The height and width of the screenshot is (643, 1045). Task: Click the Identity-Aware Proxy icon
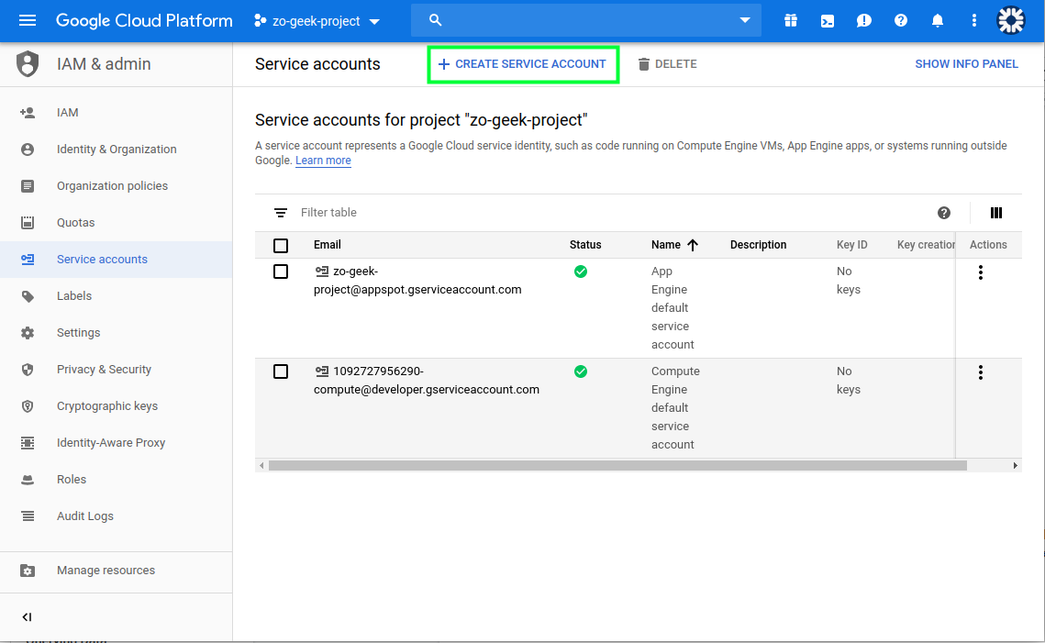[28, 442]
